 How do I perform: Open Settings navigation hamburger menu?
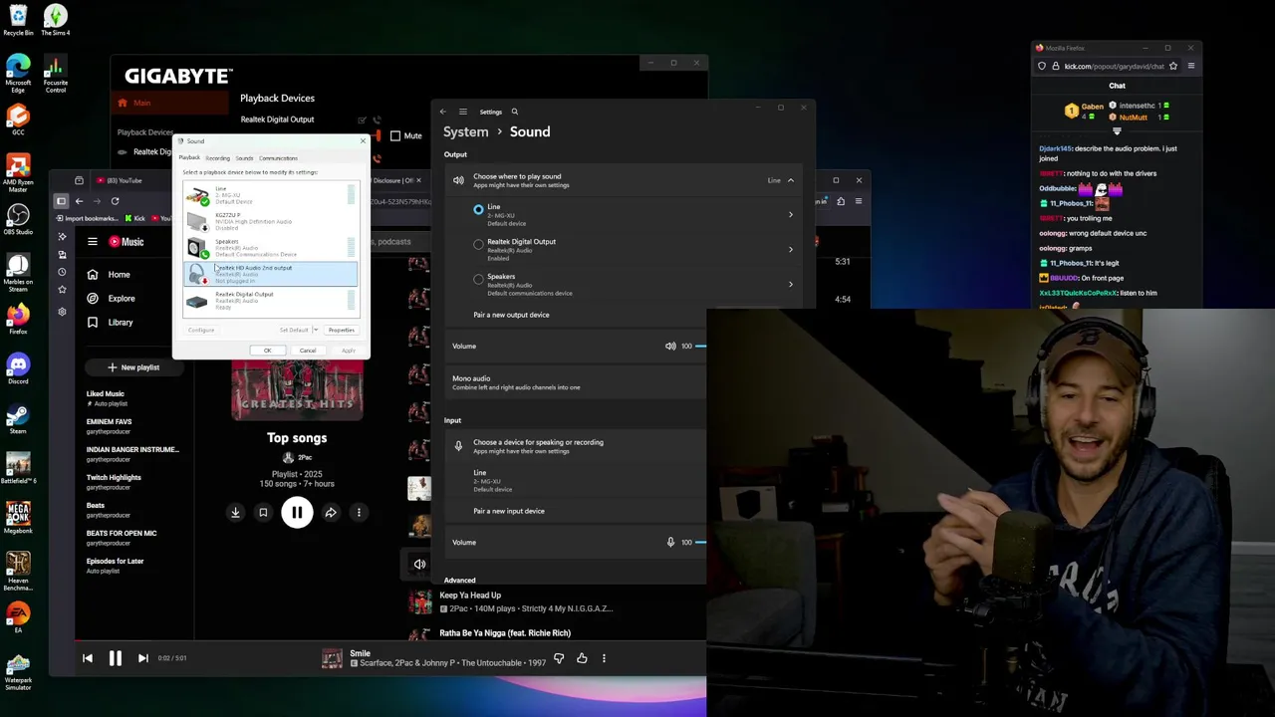point(462,112)
